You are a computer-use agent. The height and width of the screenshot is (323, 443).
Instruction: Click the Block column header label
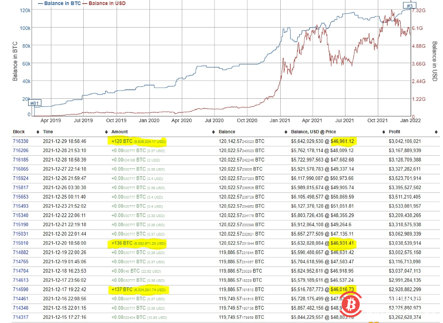click(x=18, y=132)
